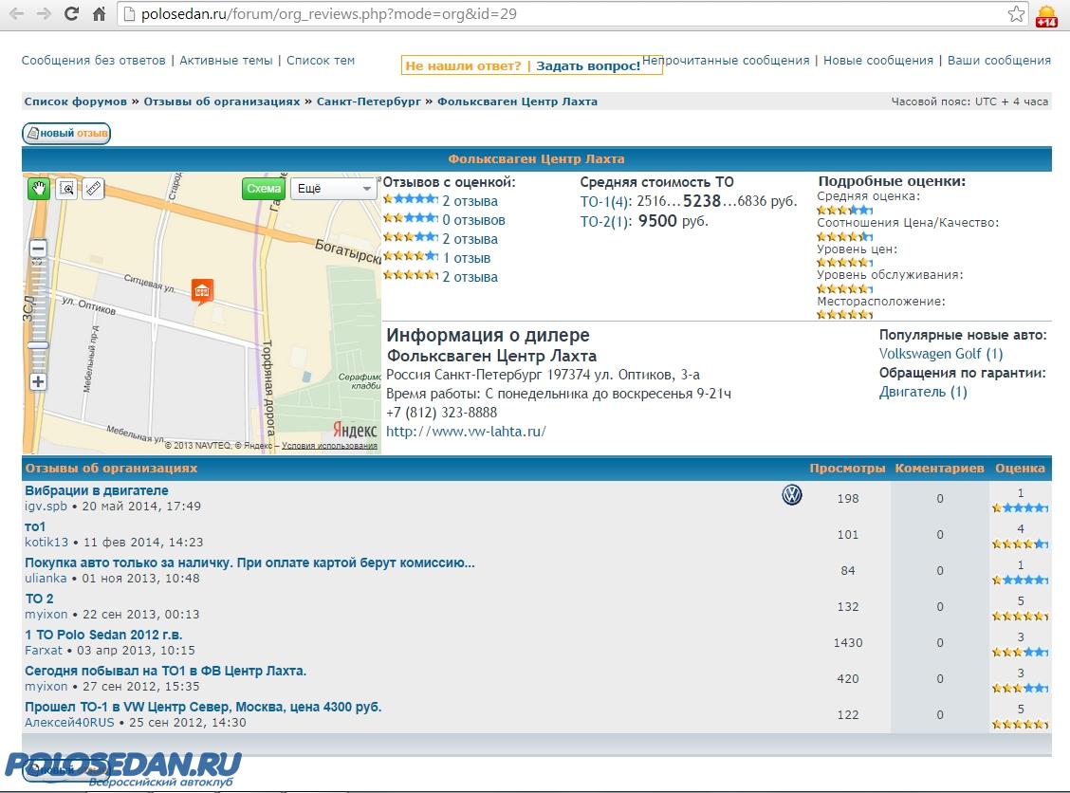Screen dimensions: 1070x793
Task: Click view count 1430
Action: [x=847, y=643]
